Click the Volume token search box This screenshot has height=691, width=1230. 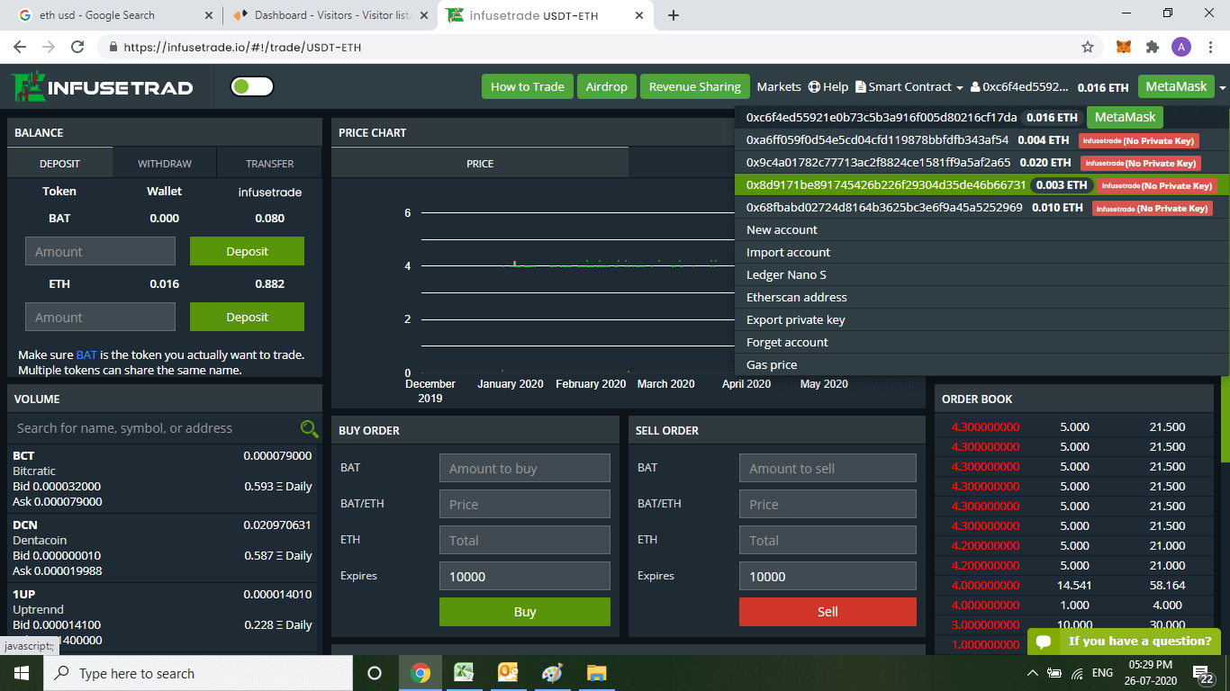pyautogui.click(x=155, y=428)
